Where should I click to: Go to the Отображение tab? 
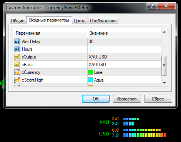pyautogui.click(x=103, y=21)
